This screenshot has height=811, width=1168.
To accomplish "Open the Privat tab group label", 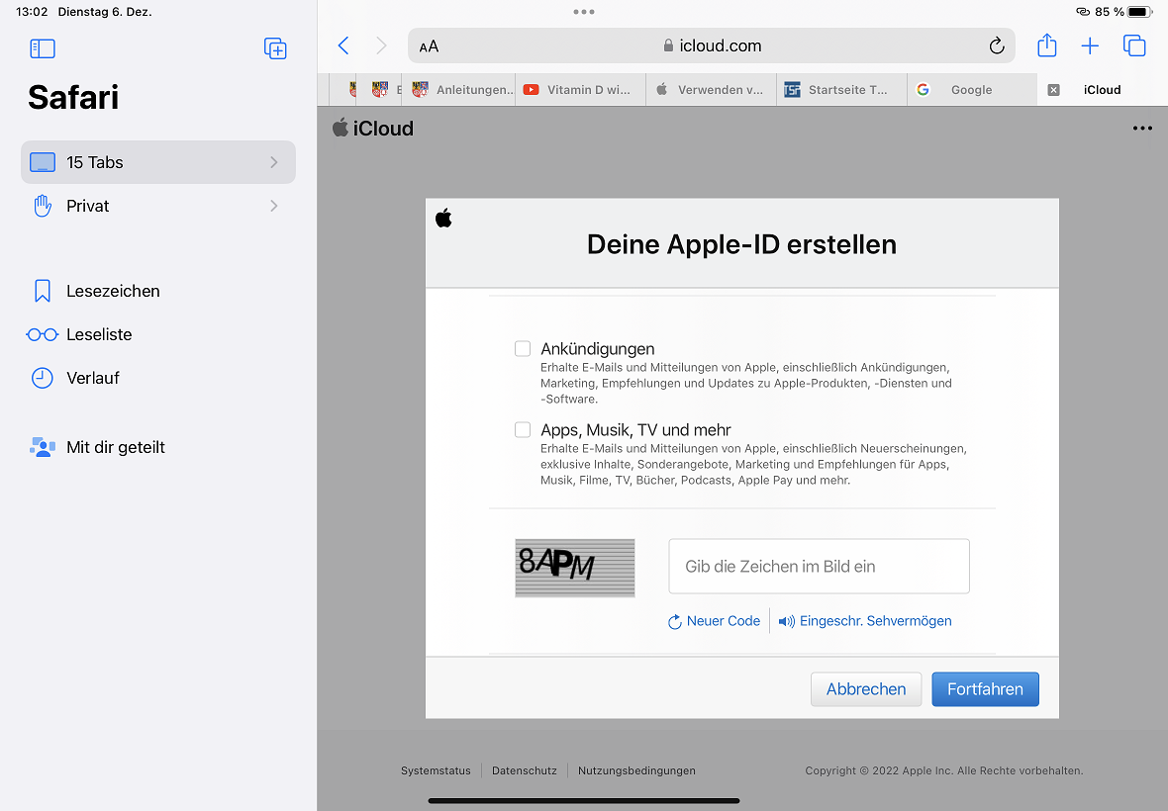I will click(x=88, y=206).
